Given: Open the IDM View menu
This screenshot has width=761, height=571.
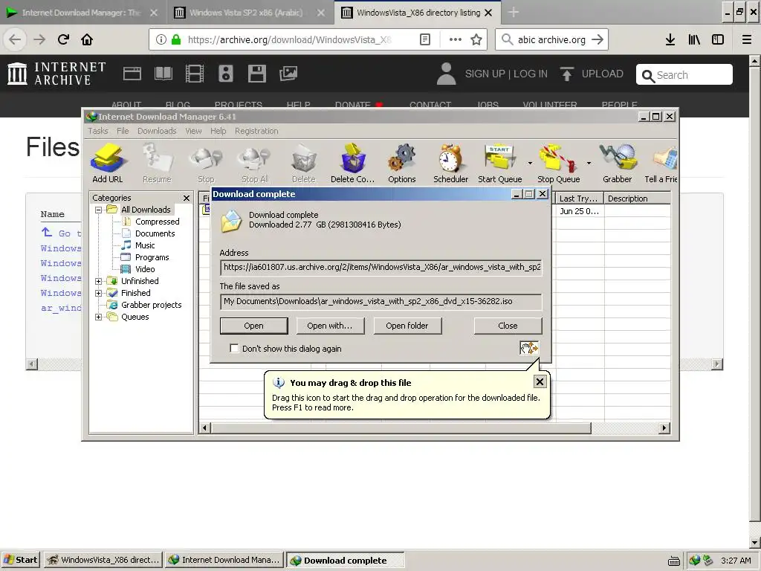Looking at the screenshot, I should [x=193, y=131].
